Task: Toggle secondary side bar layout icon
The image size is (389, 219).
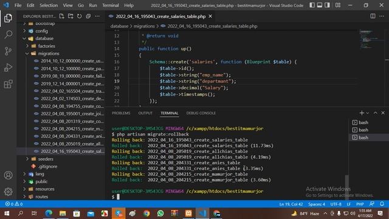Action: (327, 5)
